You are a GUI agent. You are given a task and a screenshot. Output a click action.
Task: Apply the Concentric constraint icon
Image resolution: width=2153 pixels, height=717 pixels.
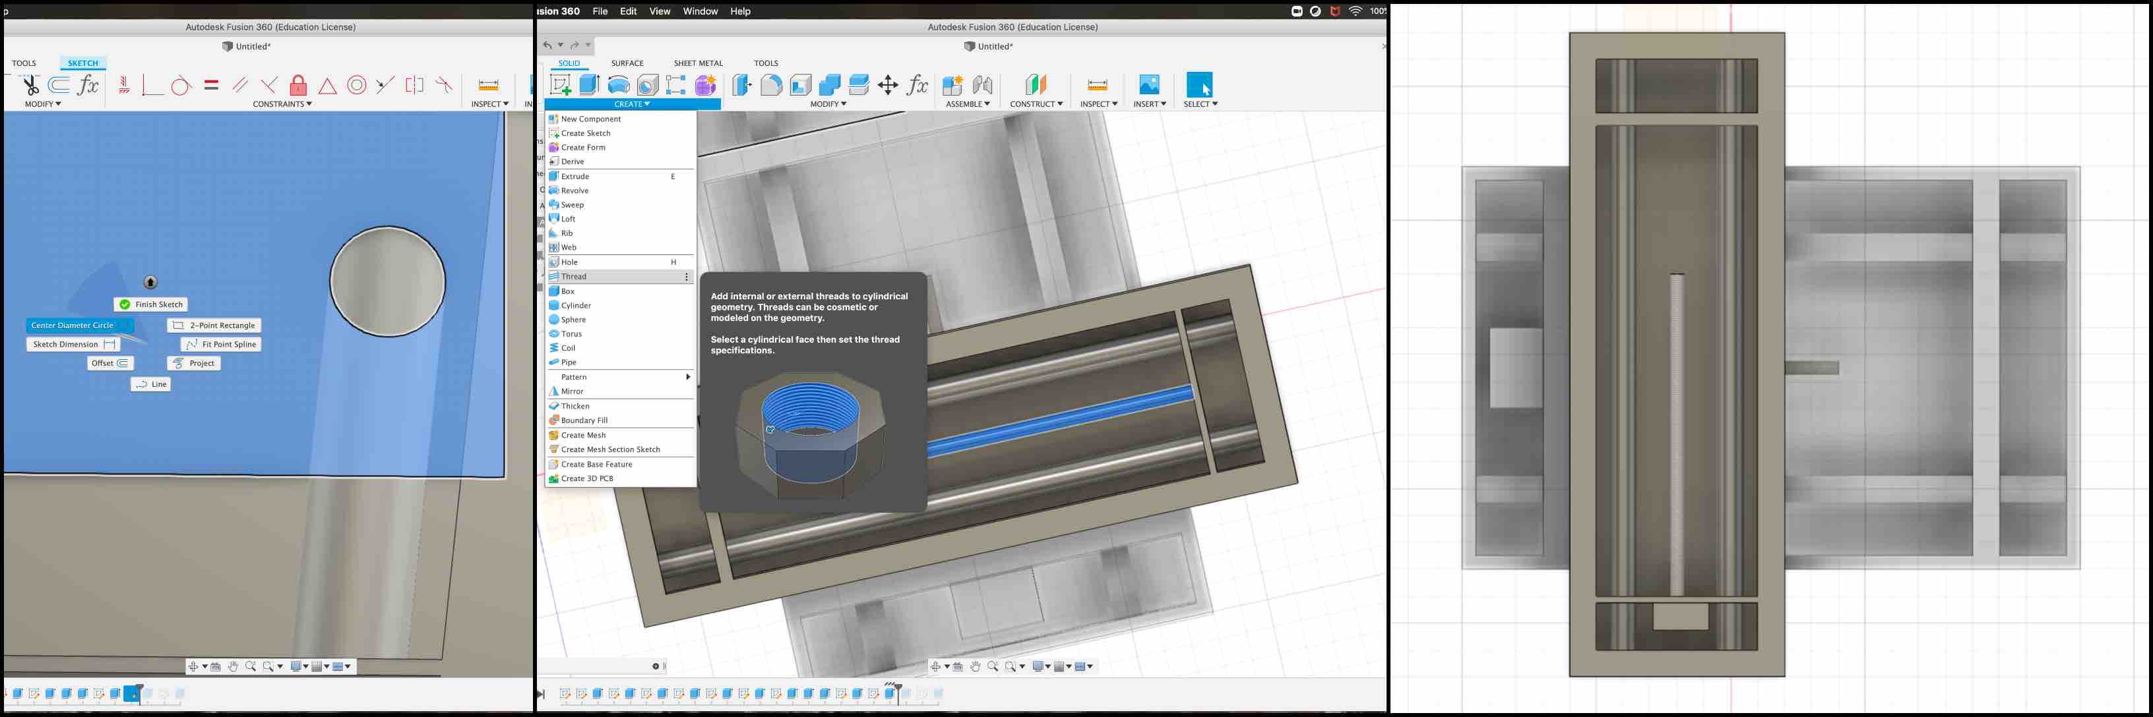tap(357, 85)
